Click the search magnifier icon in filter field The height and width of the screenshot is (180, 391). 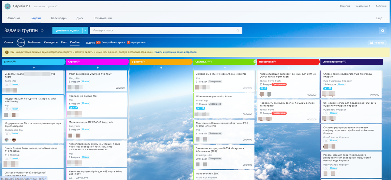[238, 31]
